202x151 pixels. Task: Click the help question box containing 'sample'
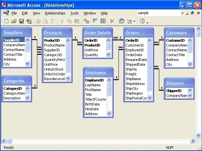[159, 13]
